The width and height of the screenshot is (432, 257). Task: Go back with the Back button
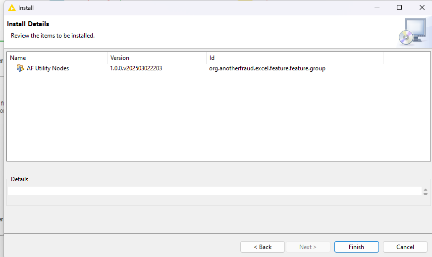coord(262,247)
